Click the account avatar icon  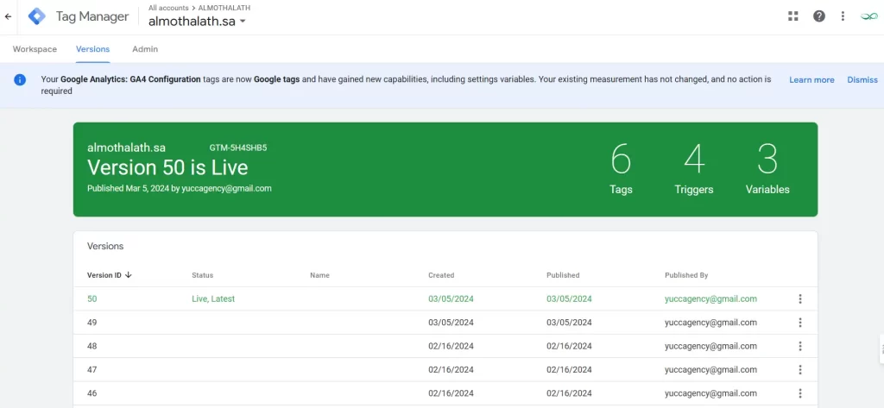(868, 16)
